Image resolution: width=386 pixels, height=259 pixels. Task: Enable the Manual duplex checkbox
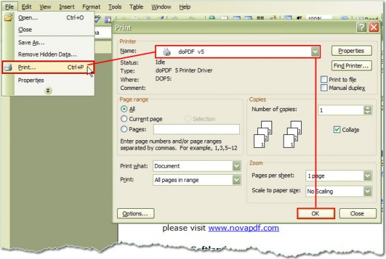[x=324, y=88]
